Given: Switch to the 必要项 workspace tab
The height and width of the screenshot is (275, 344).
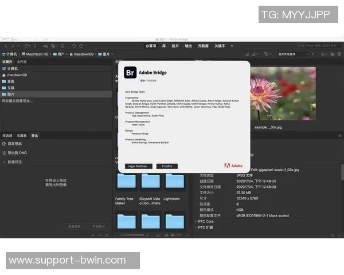Looking at the screenshot, I should click(151, 46).
